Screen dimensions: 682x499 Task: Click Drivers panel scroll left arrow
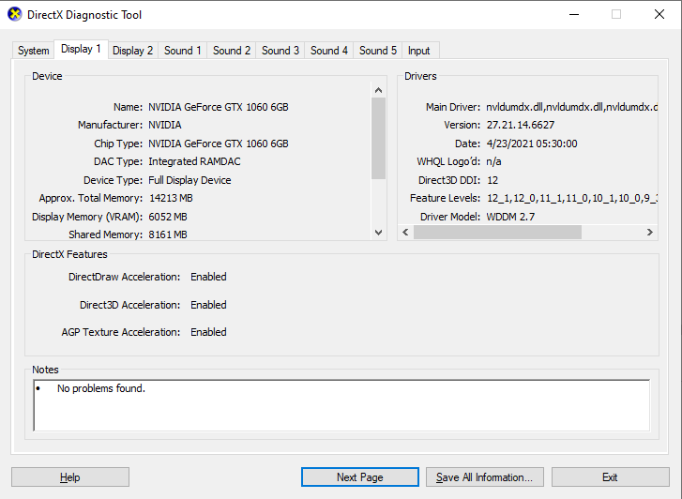click(x=405, y=233)
